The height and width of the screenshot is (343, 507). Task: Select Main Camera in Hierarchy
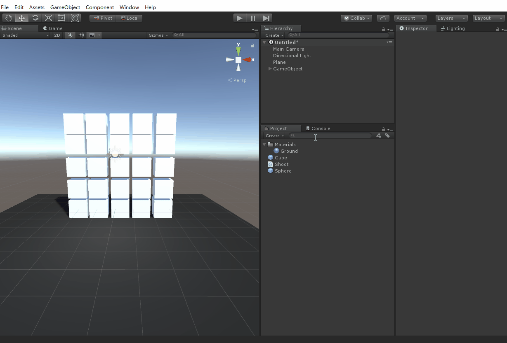[x=289, y=49]
